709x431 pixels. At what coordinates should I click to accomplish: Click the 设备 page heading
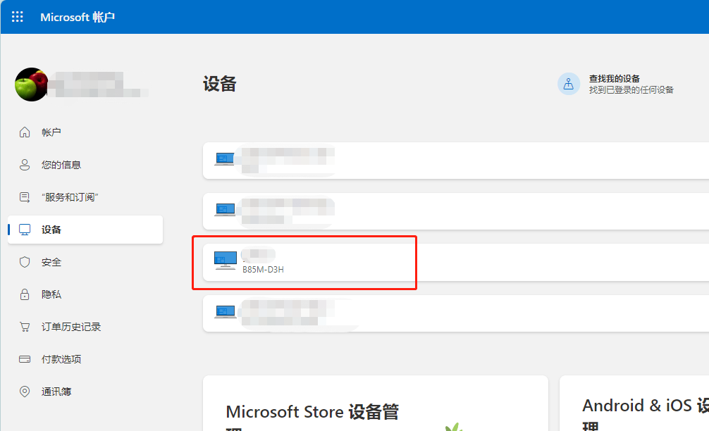[x=219, y=84]
